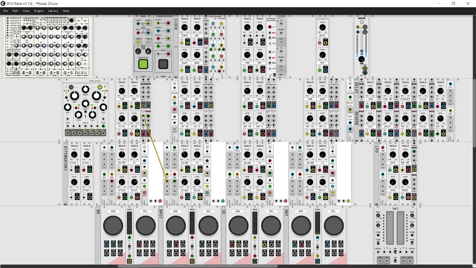This screenshot has width=476, height=268.
Task: Click the MASTER module gain knob
Action: pos(361,59)
